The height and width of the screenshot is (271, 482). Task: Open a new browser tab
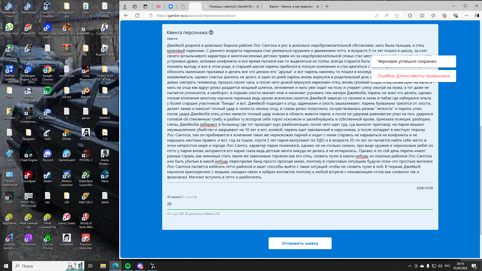[327, 7]
